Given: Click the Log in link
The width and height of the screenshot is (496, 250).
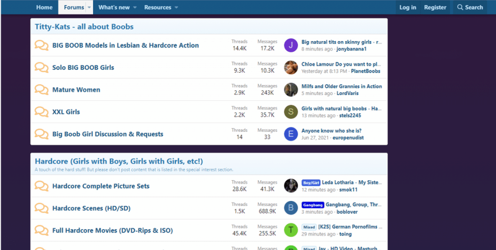Looking at the screenshot, I should [x=408, y=7].
